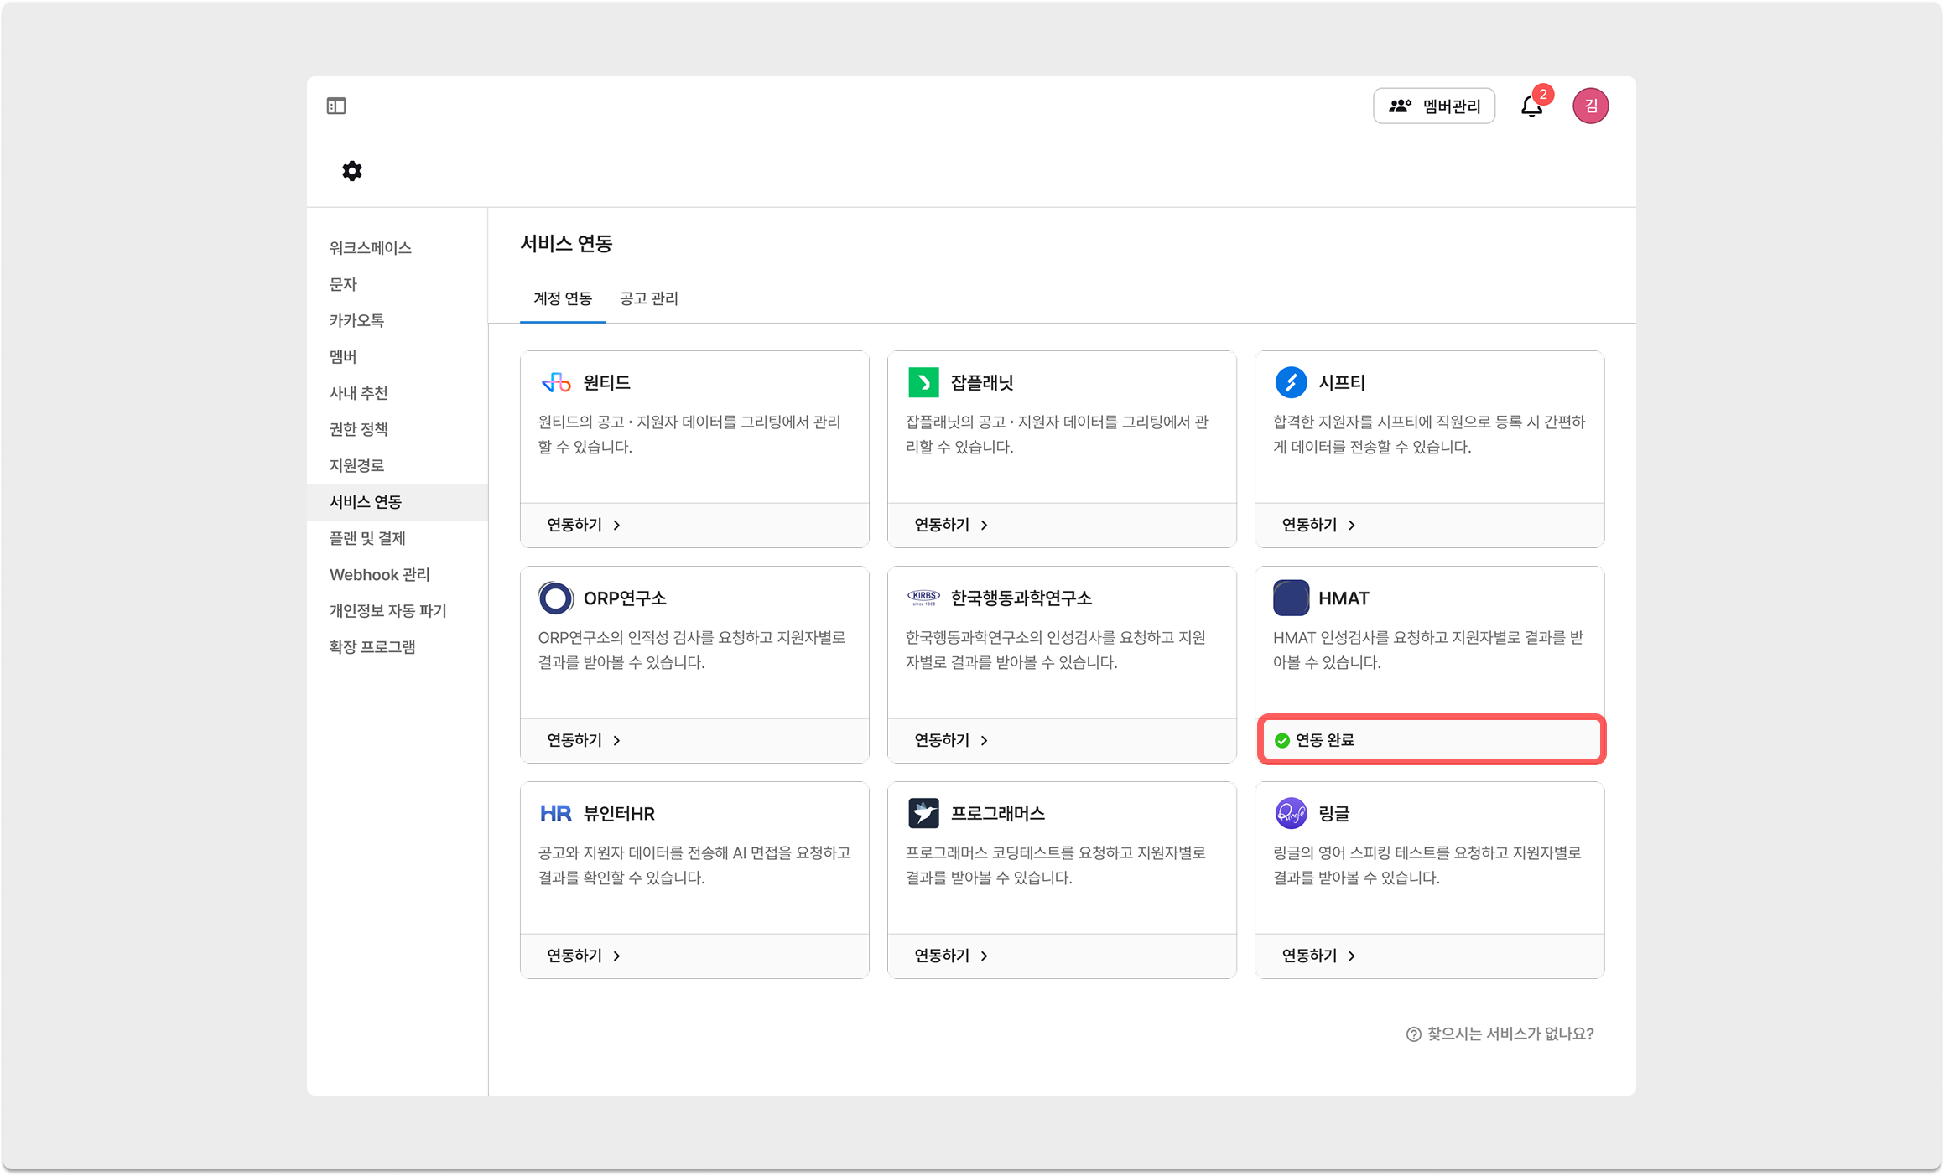The height and width of the screenshot is (1176, 1944).
Task: Switch to the 공고 관리 tab
Action: tap(648, 298)
